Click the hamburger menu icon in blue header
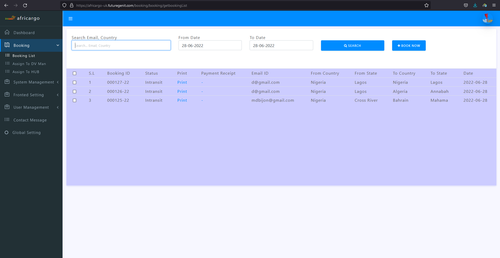The height and width of the screenshot is (258, 500). tap(70, 19)
